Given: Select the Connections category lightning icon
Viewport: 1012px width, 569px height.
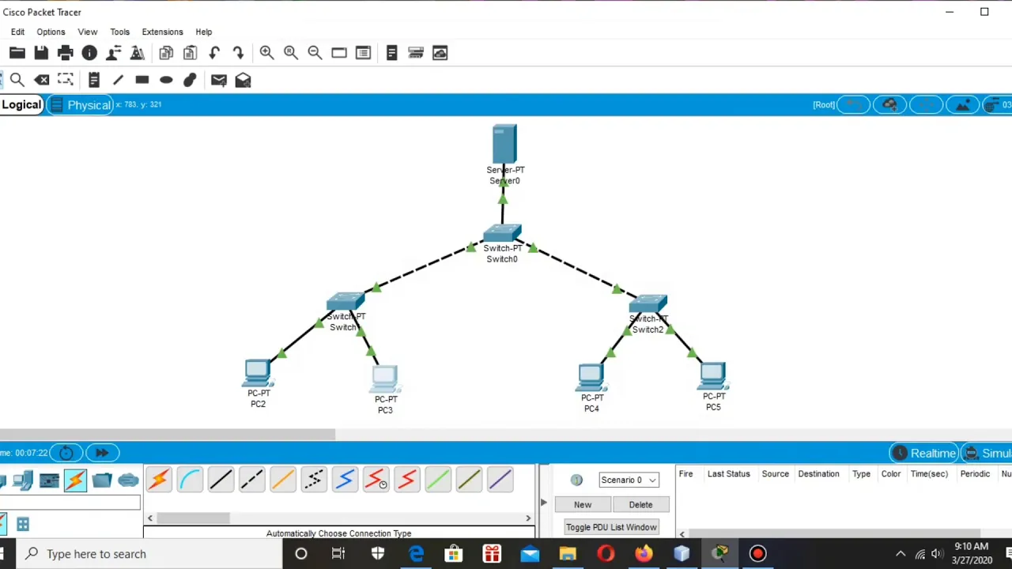Looking at the screenshot, I should (75, 480).
